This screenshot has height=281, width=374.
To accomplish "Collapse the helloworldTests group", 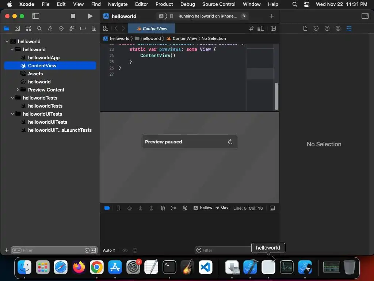I will pyautogui.click(x=12, y=98).
